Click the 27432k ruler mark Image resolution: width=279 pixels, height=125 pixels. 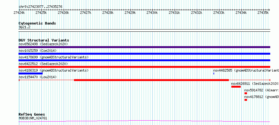(197, 13)
